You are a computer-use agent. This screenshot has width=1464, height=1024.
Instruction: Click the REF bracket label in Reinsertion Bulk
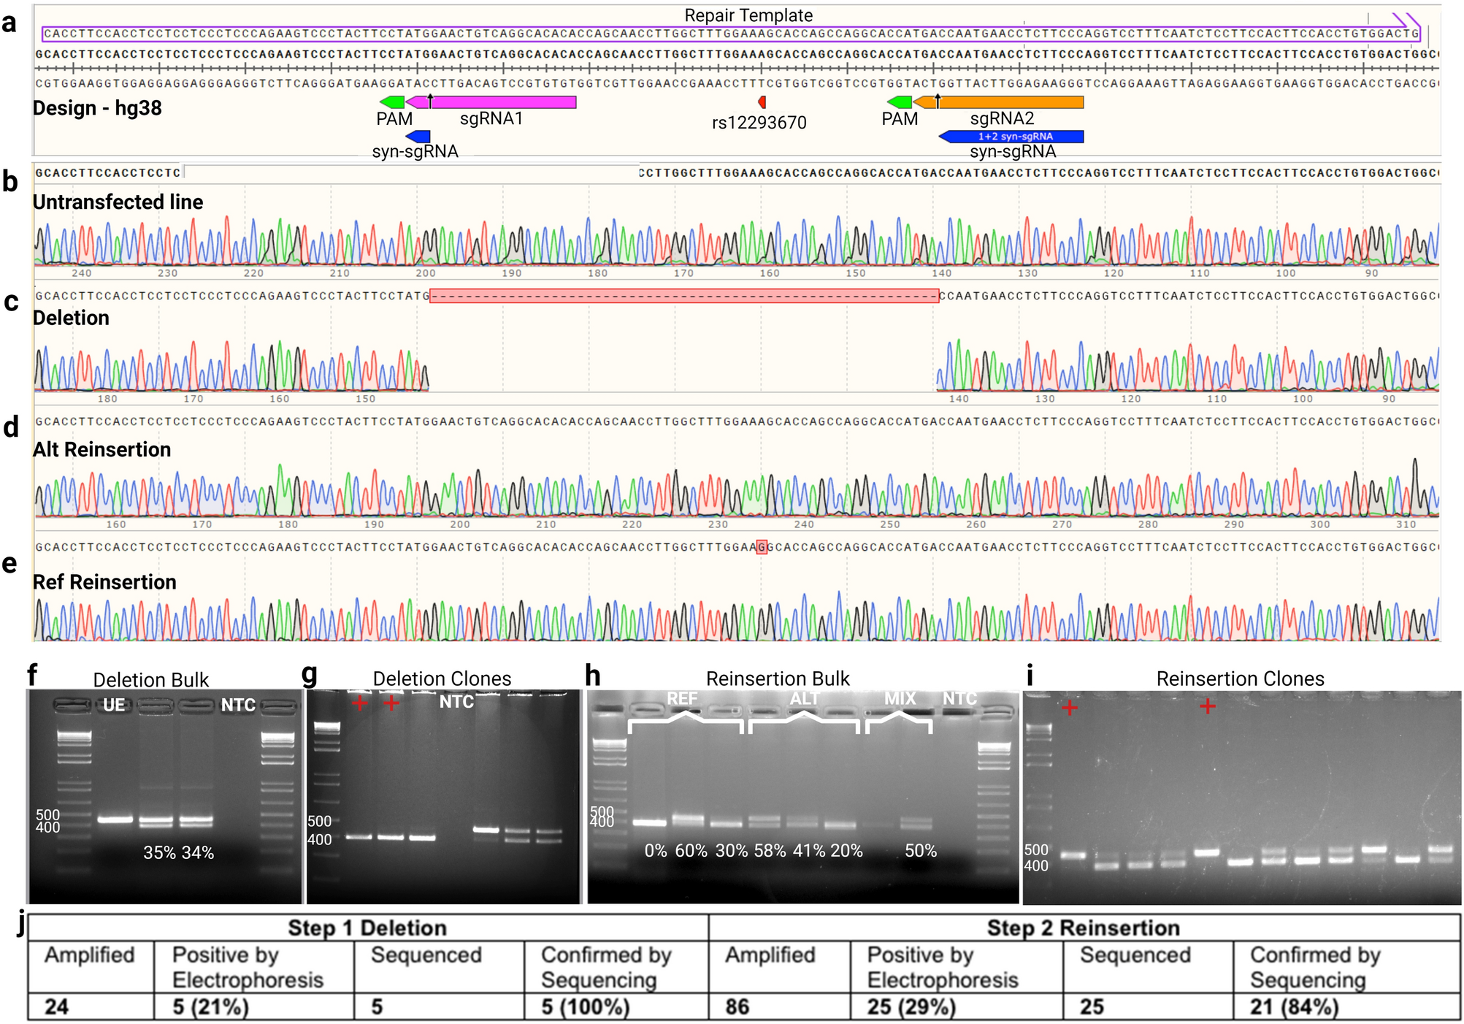click(682, 699)
